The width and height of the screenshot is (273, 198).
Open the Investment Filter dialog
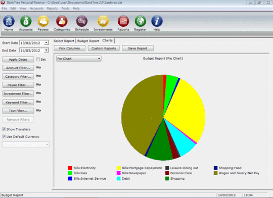pyautogui.click(x=18, y=93)
